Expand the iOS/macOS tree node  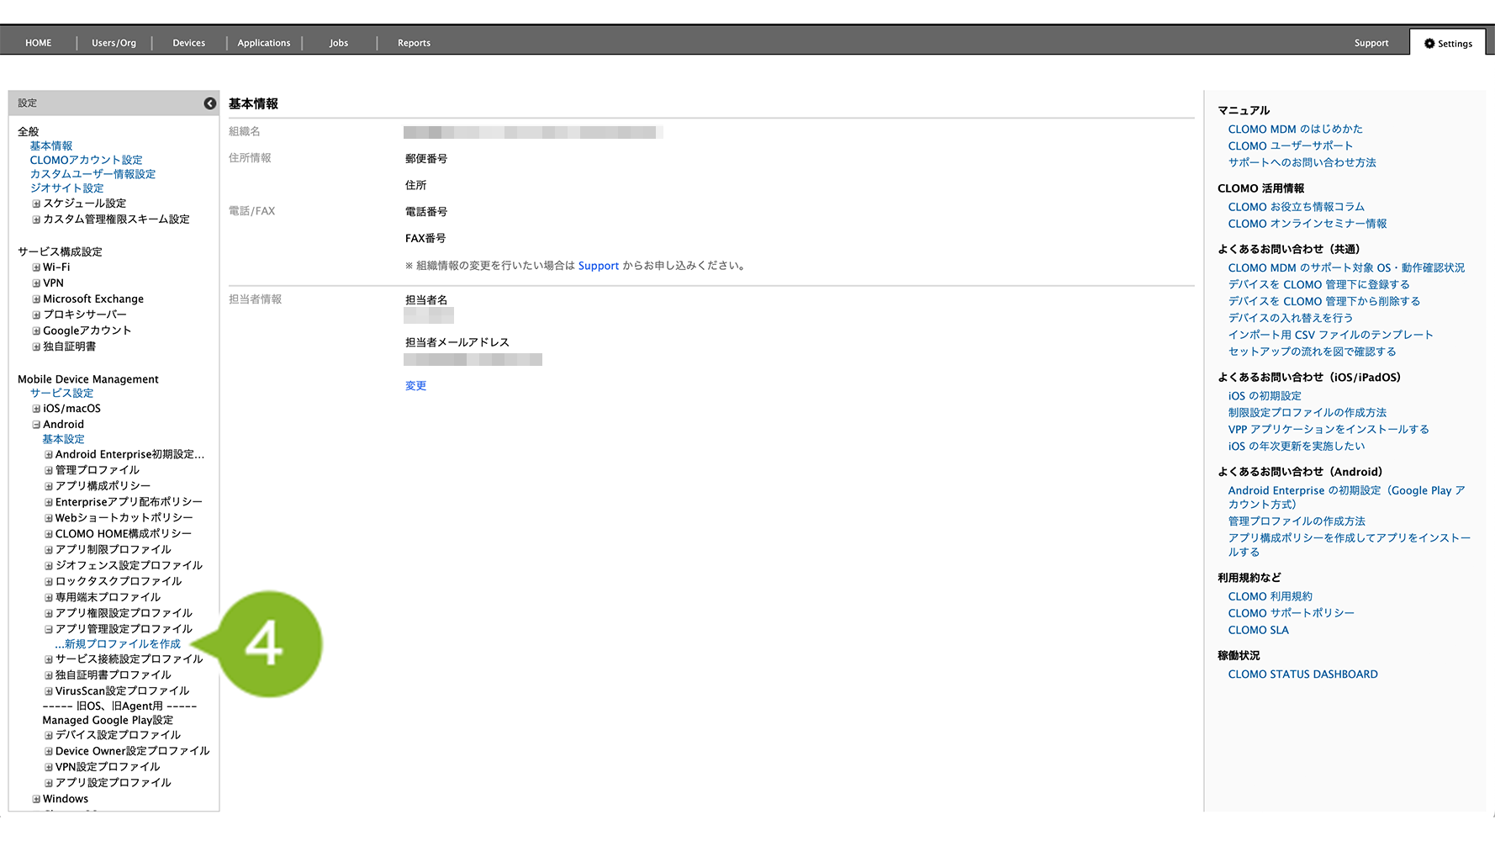tap(36, 409)
